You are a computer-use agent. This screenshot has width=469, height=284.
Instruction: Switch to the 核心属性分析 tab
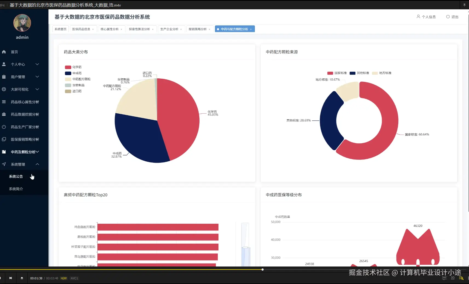tap(110, 29)
